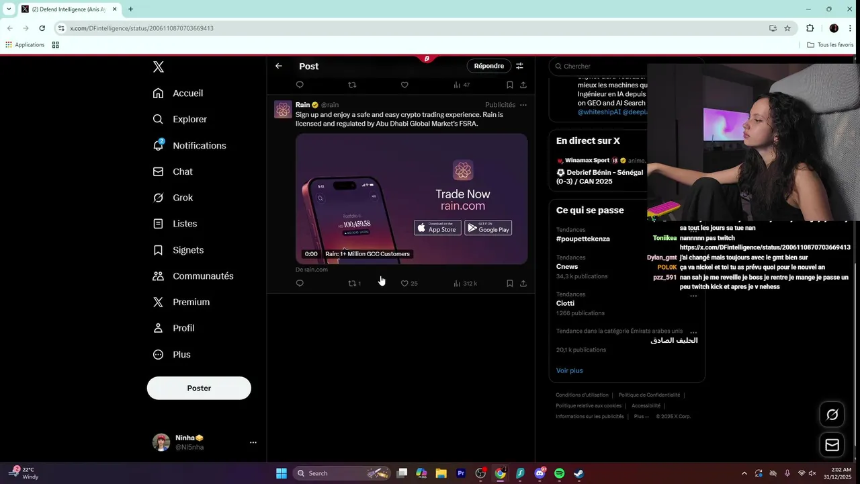Show hidden system tray icons
860x484 pixels.
pyautogui.click(x=744, y=473)
